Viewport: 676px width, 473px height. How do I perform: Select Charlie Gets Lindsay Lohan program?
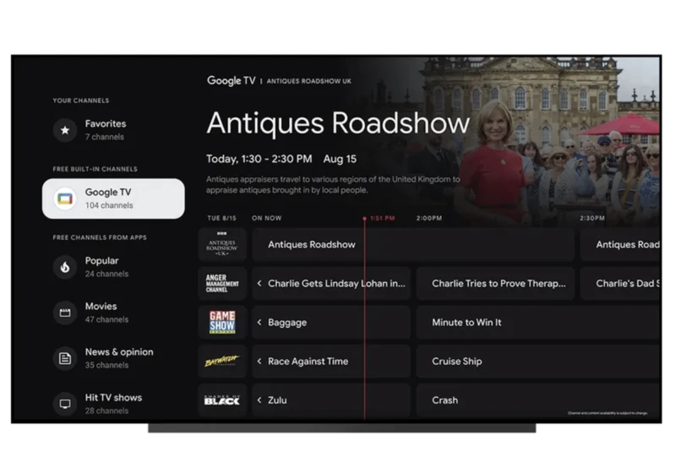[x=331, y=284]
